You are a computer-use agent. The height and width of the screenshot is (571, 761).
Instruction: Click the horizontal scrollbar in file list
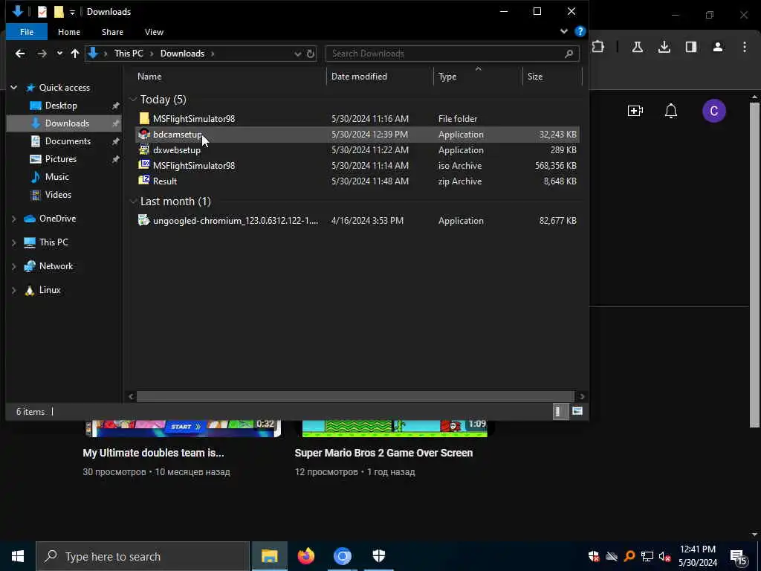(x=355, y=397)
